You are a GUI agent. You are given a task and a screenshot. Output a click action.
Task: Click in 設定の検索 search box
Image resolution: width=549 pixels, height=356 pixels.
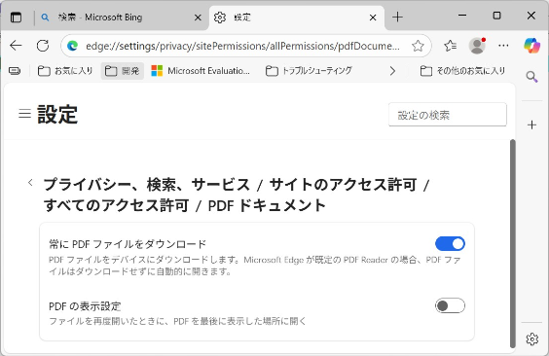tap(448, 115)
